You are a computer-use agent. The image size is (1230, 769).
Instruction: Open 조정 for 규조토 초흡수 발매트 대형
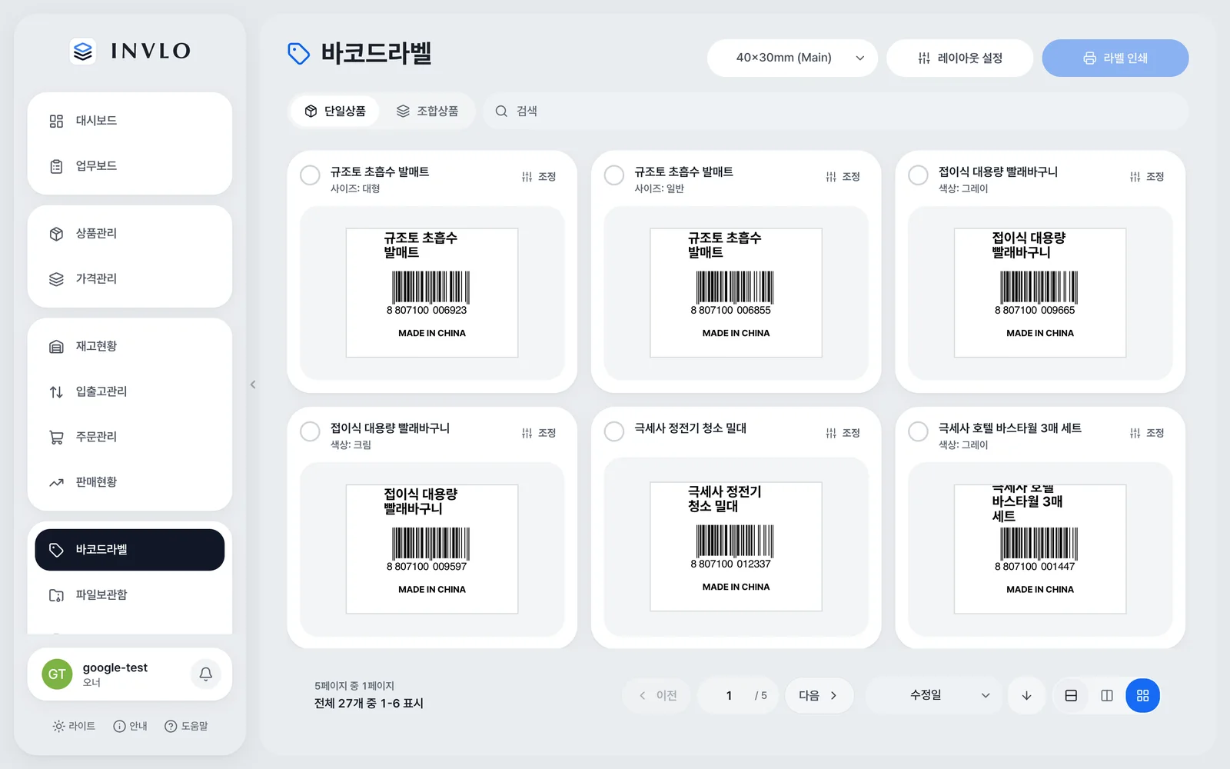(x=539, y=177)
